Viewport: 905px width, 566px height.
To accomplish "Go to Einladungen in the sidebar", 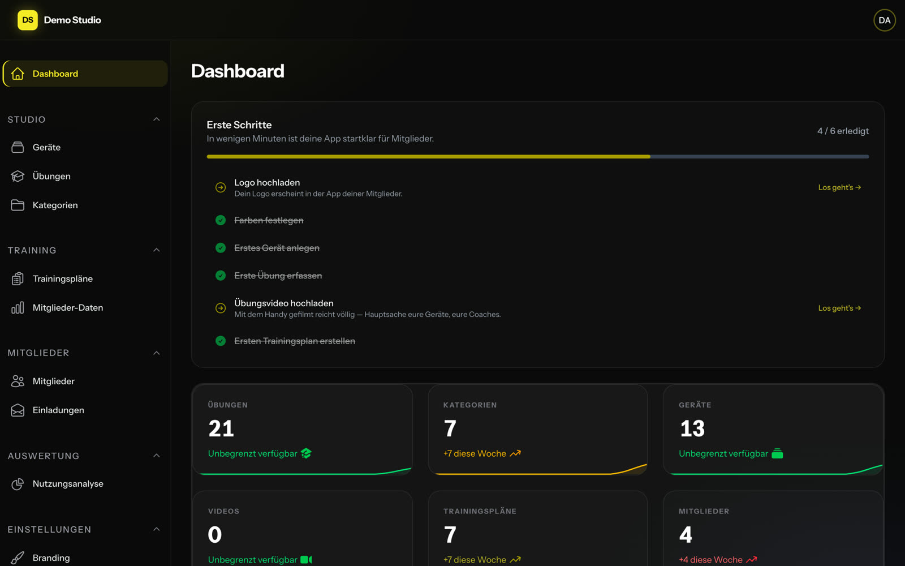I will [85, 410].
